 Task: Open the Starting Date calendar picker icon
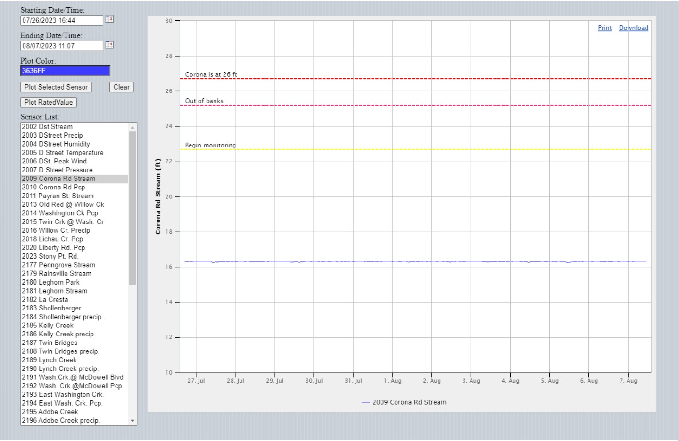click(x=109, y=19)
